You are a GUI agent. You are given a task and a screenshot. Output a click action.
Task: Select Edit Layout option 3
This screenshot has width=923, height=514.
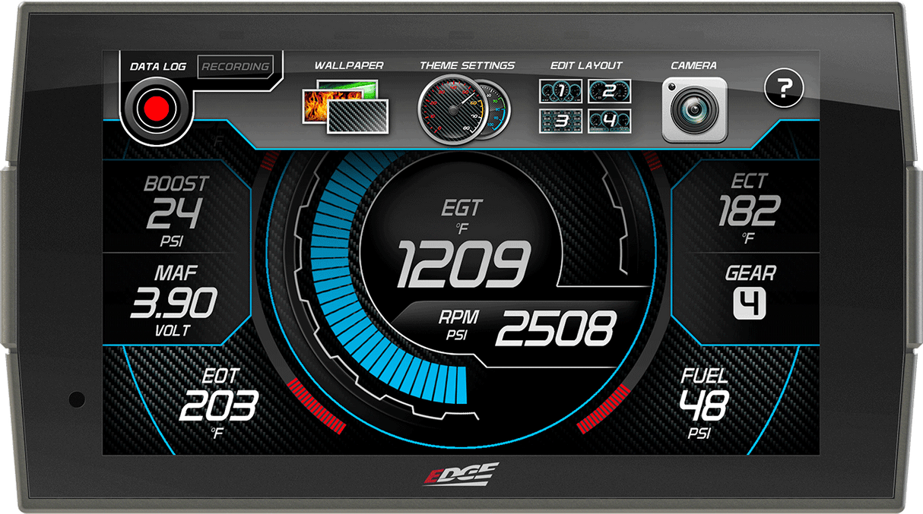coord(560,120)
